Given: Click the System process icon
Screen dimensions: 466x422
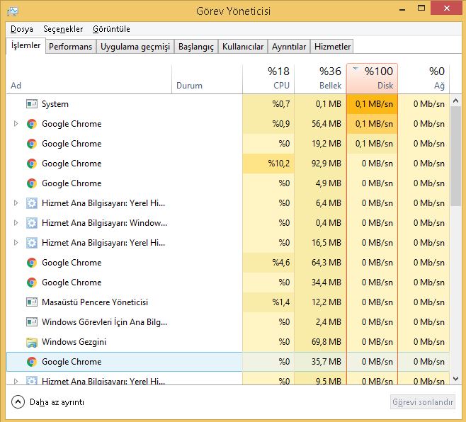Looking at the screenshot, I should [31, 104].
